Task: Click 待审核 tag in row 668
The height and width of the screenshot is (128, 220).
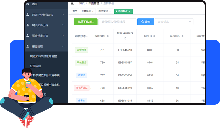Action: click(x=82, y=100)
